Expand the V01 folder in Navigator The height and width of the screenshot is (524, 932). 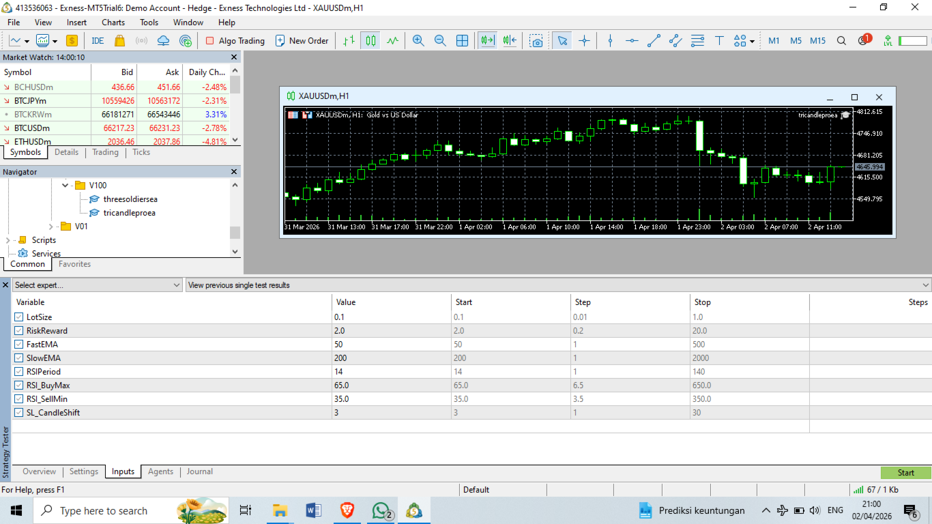(51, 227)
